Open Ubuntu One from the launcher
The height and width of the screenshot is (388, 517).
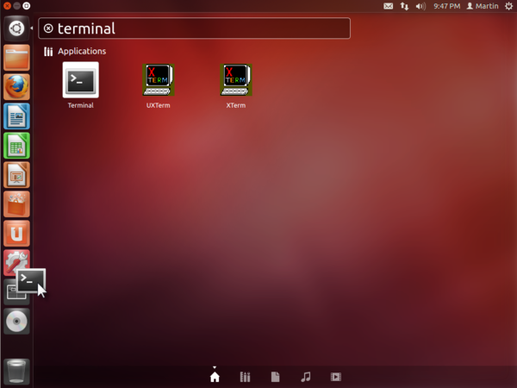(x=16, y=234)
